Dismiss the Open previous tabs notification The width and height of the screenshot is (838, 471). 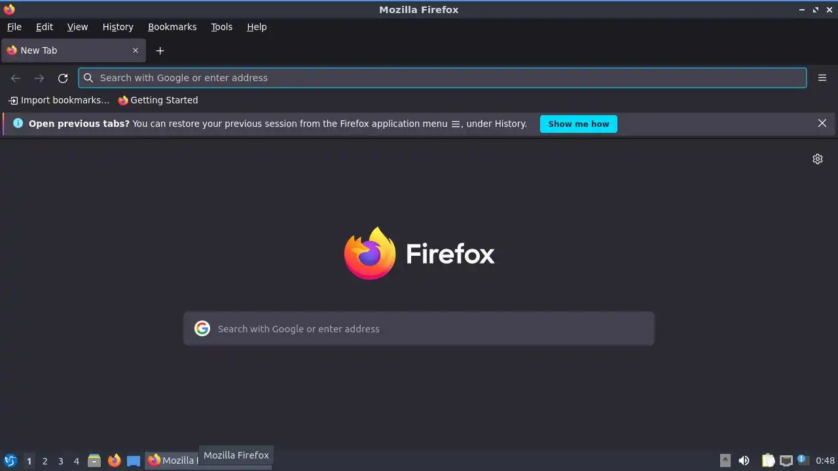pos(822,123)
